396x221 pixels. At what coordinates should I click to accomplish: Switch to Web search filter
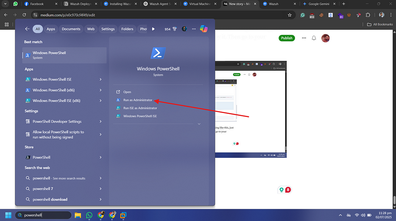click(91, 29)
